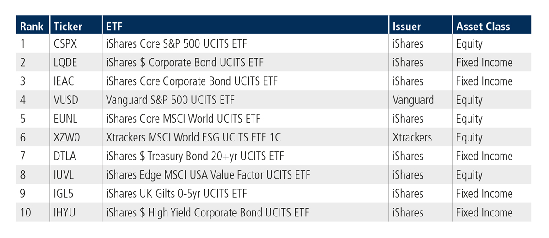This screenshot has width=549, height=238.
Task: Select the ETF column header
Action: click(x=114, y=26)
